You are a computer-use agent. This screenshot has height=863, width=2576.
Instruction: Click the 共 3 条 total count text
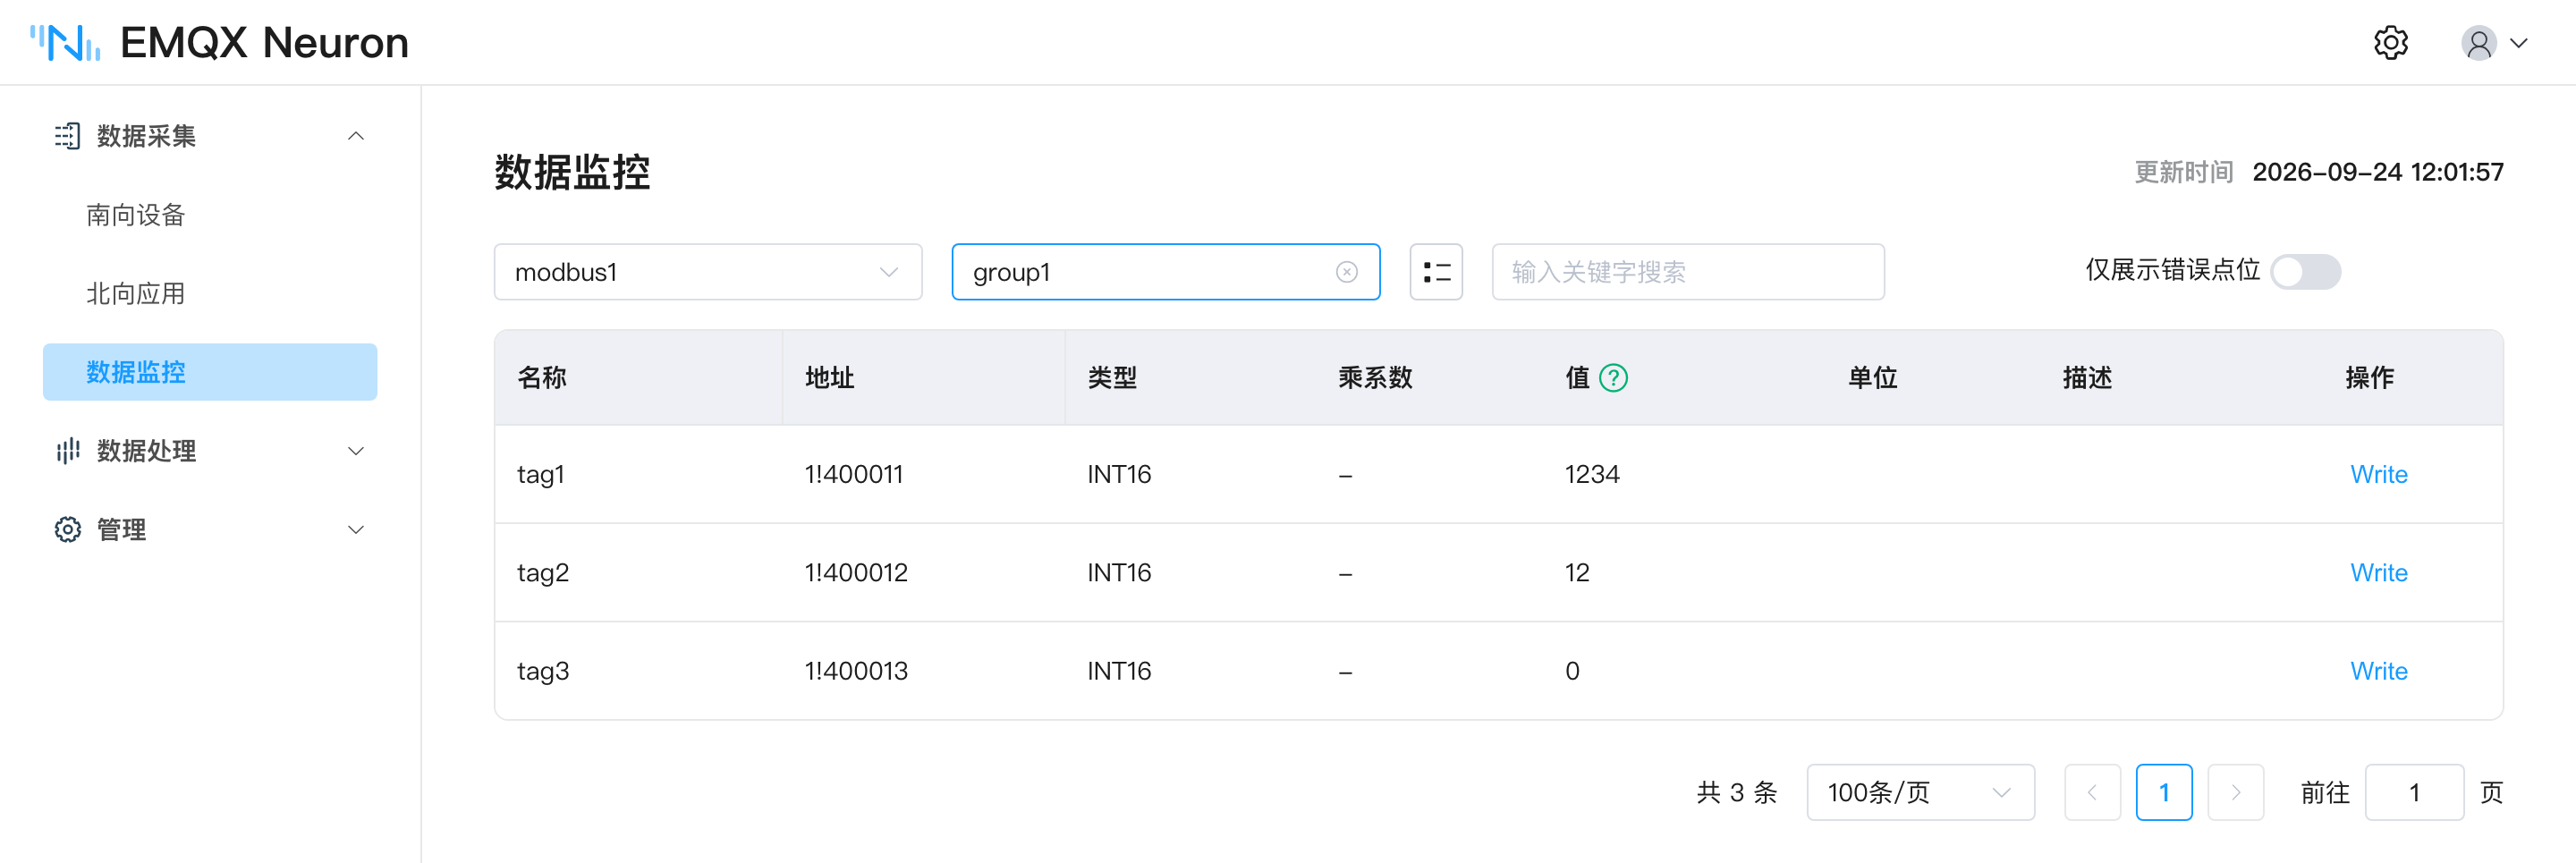pos(1737,793)
